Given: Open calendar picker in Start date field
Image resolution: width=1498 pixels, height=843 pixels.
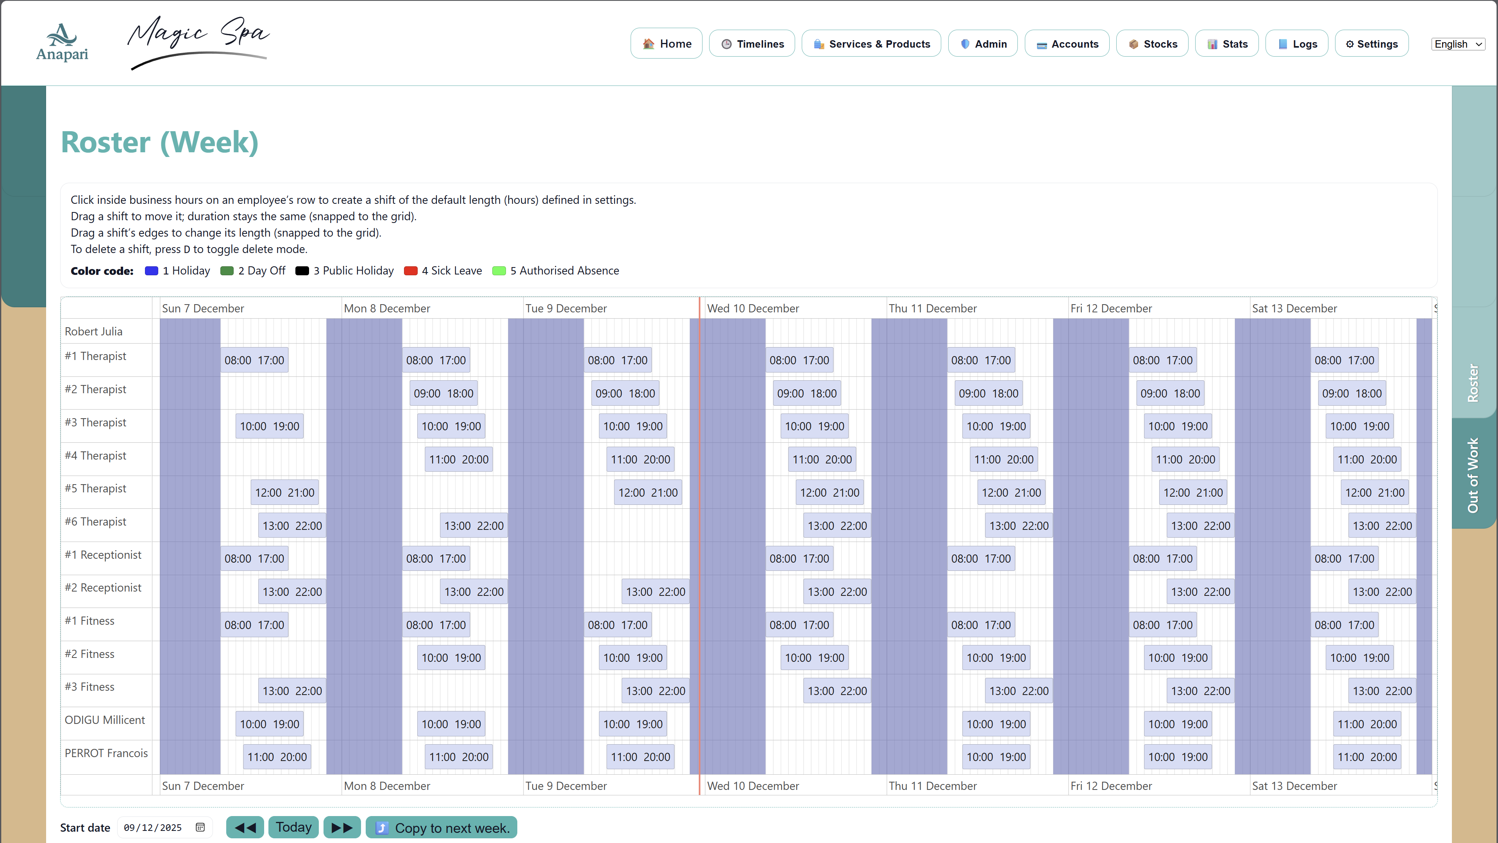Looking at the screenshot, I should coord(200,827).
